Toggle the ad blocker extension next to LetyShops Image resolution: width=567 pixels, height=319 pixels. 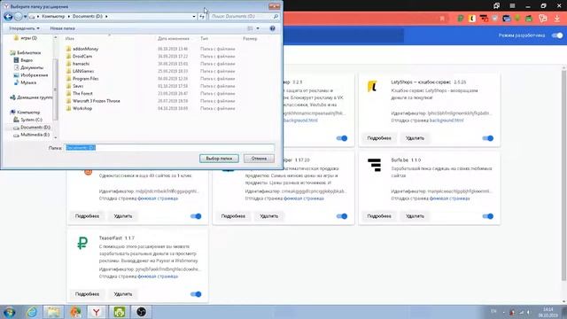[342, 138]
